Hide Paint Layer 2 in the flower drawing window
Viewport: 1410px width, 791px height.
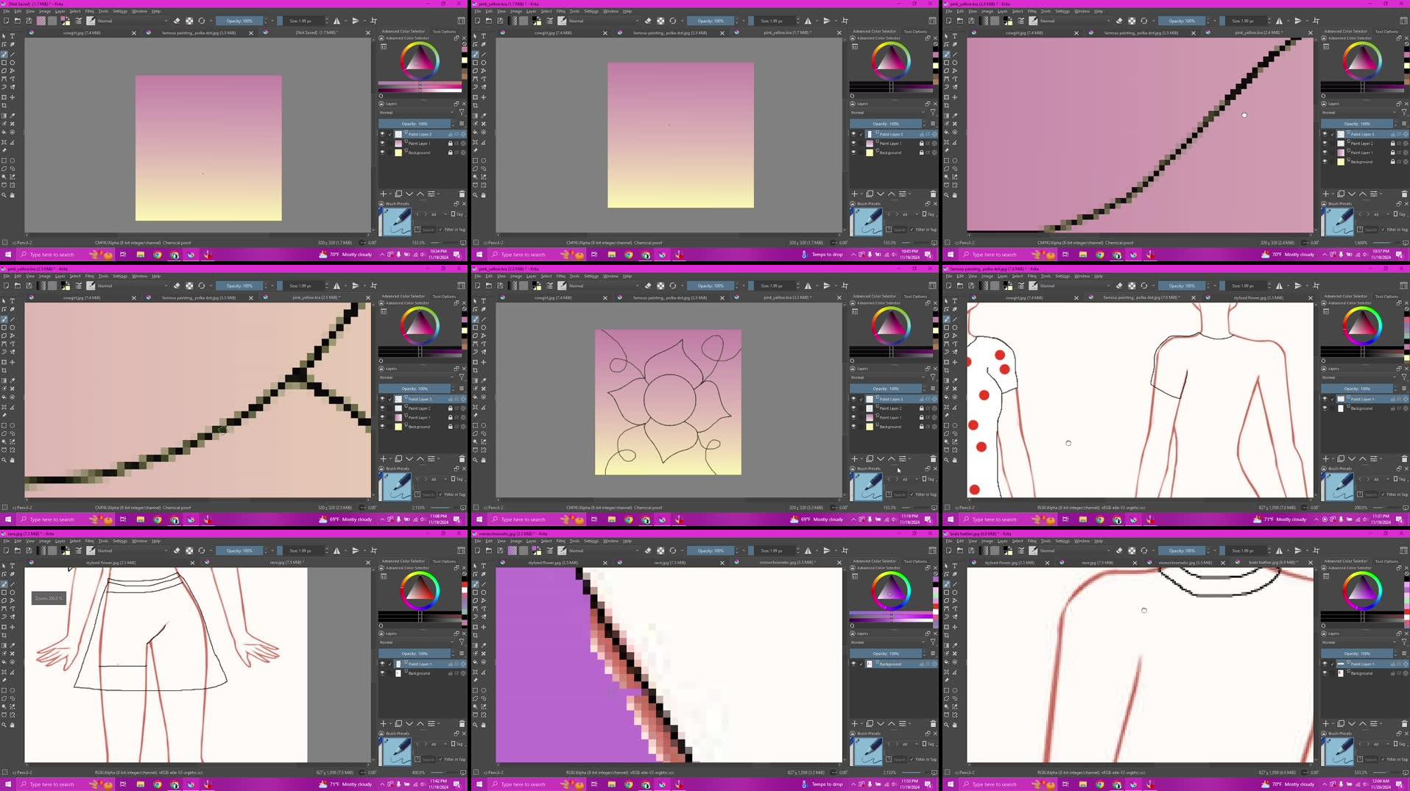pos(853,408)
